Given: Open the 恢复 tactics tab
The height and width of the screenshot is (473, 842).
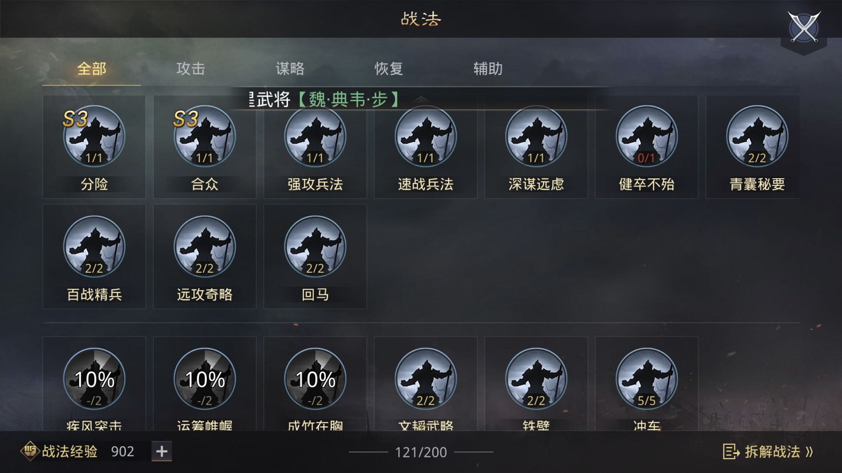Looking at the screenshot, I should click(x=389, y=69).
